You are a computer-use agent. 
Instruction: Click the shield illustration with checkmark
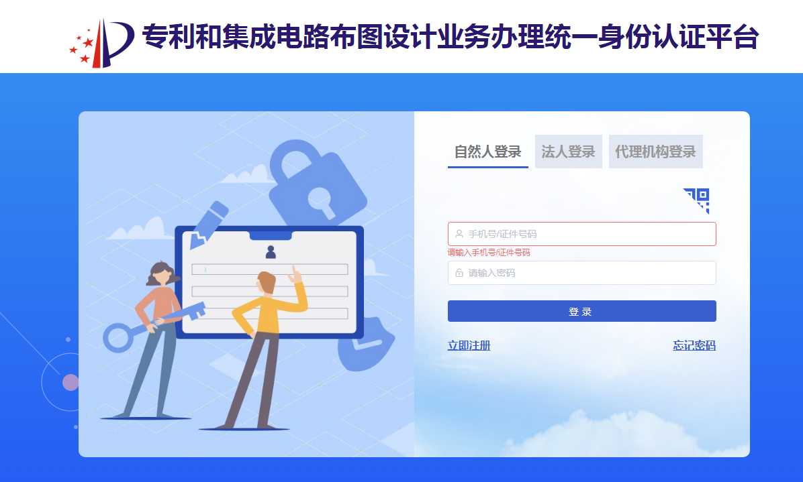point(366,343)
